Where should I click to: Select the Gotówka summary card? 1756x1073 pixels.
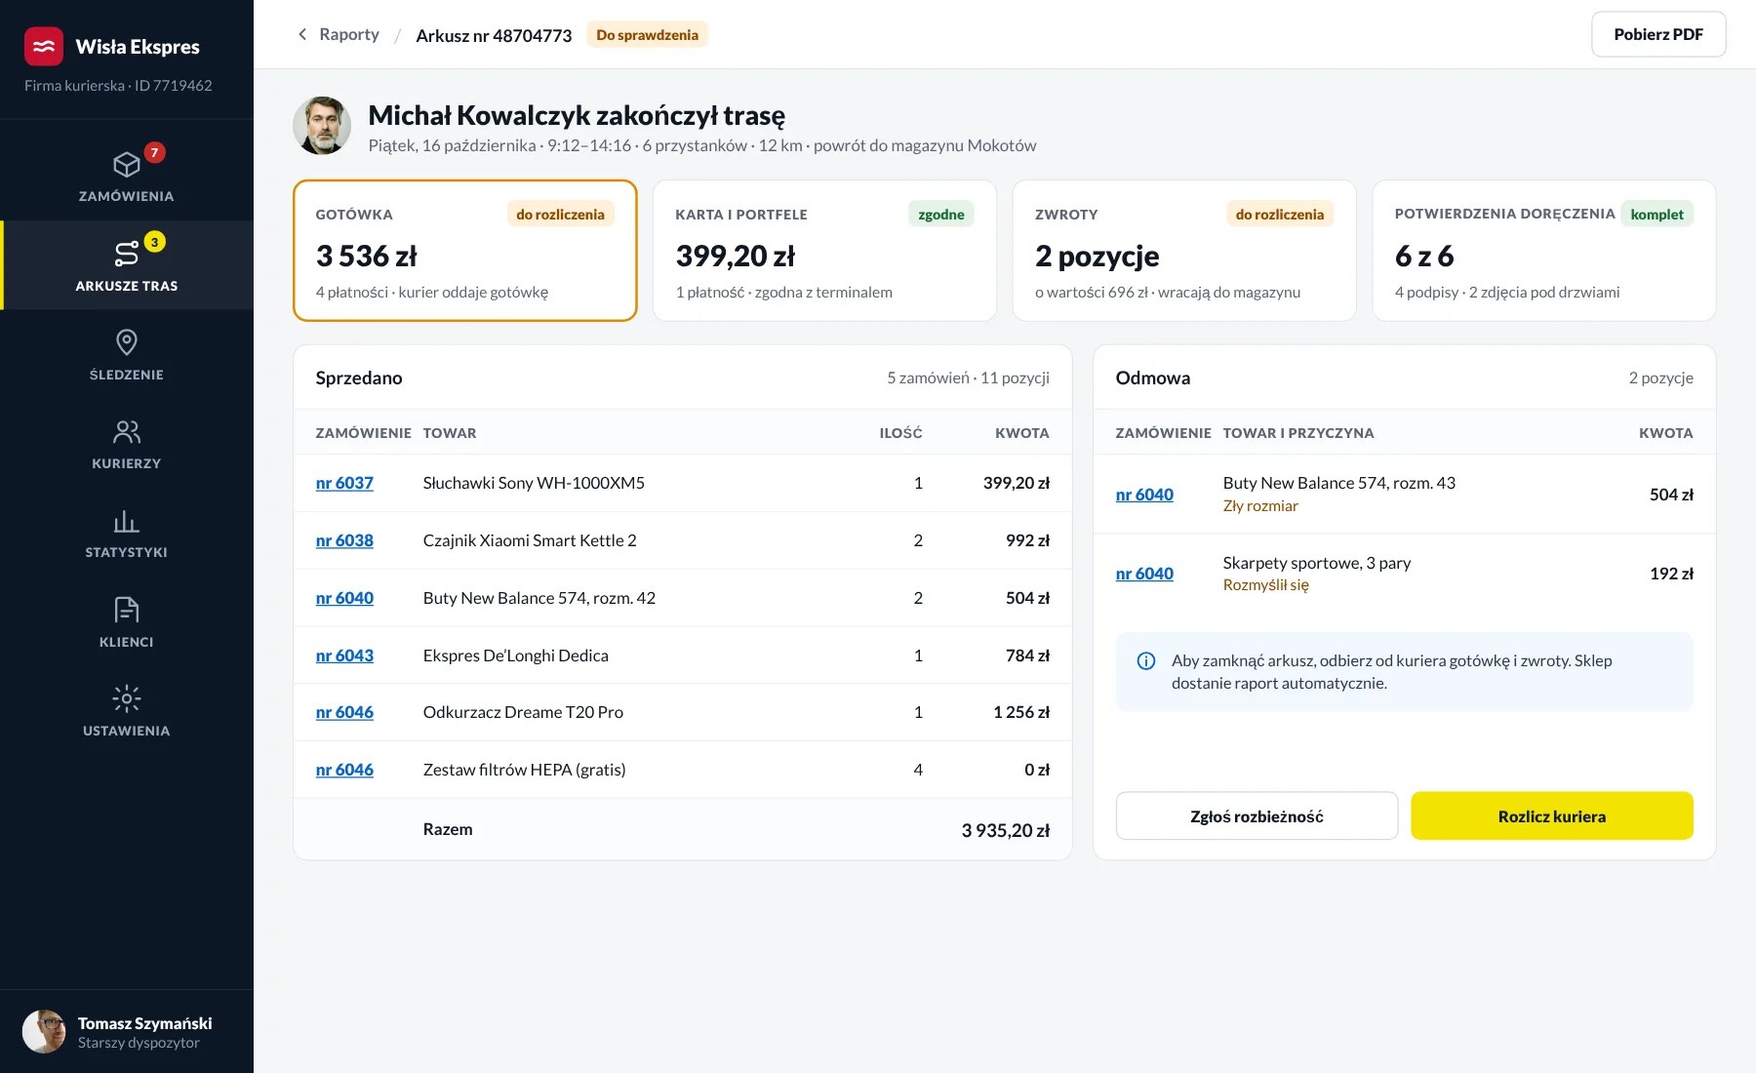(x=465, y=251)
